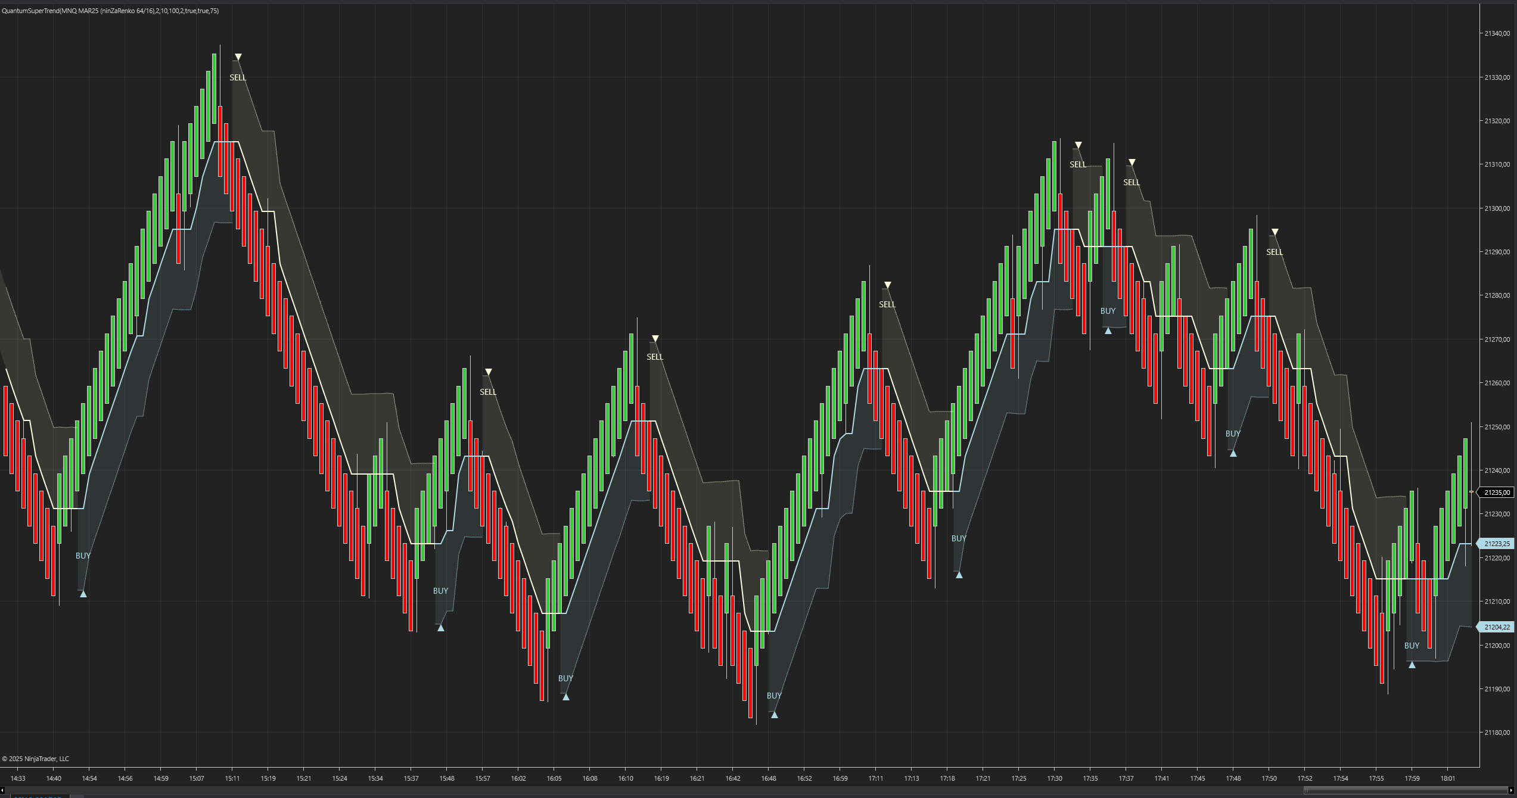1517x798 pixels.
Task: Click the 18:01 time axis label
Action: pyautogui.click(x=1448, y=778)
